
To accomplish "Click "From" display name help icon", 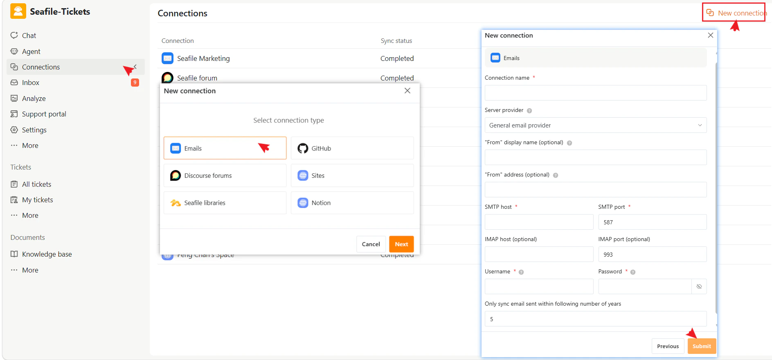I will click(569, 143).
